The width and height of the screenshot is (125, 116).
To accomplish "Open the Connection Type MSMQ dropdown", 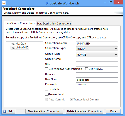I will [x=97, y=49].
